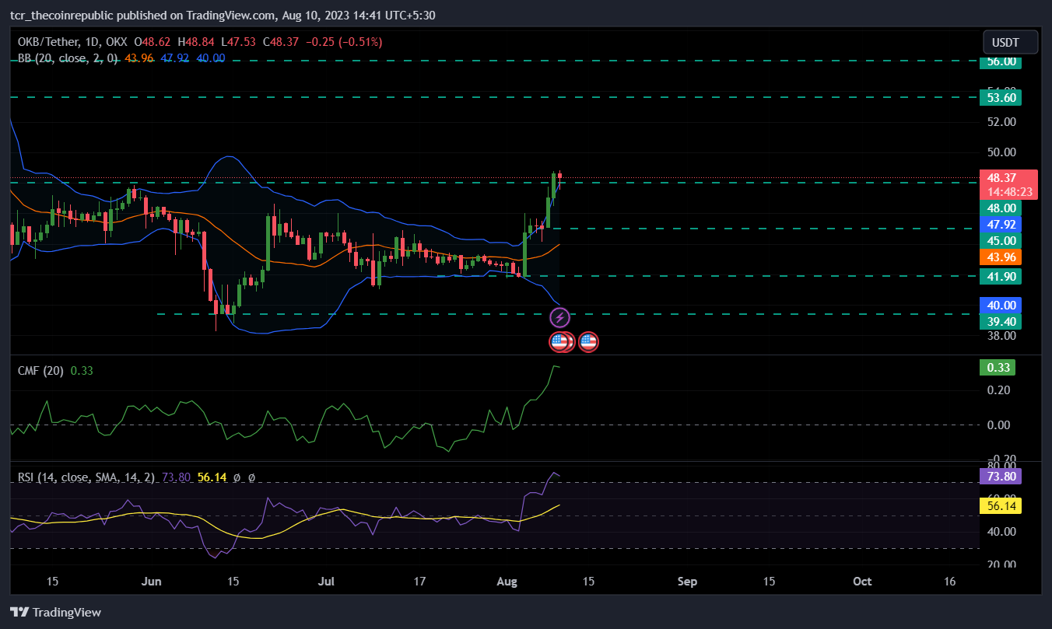Click the 53.60 price level tag
1052x629 pixels.
1000,97
